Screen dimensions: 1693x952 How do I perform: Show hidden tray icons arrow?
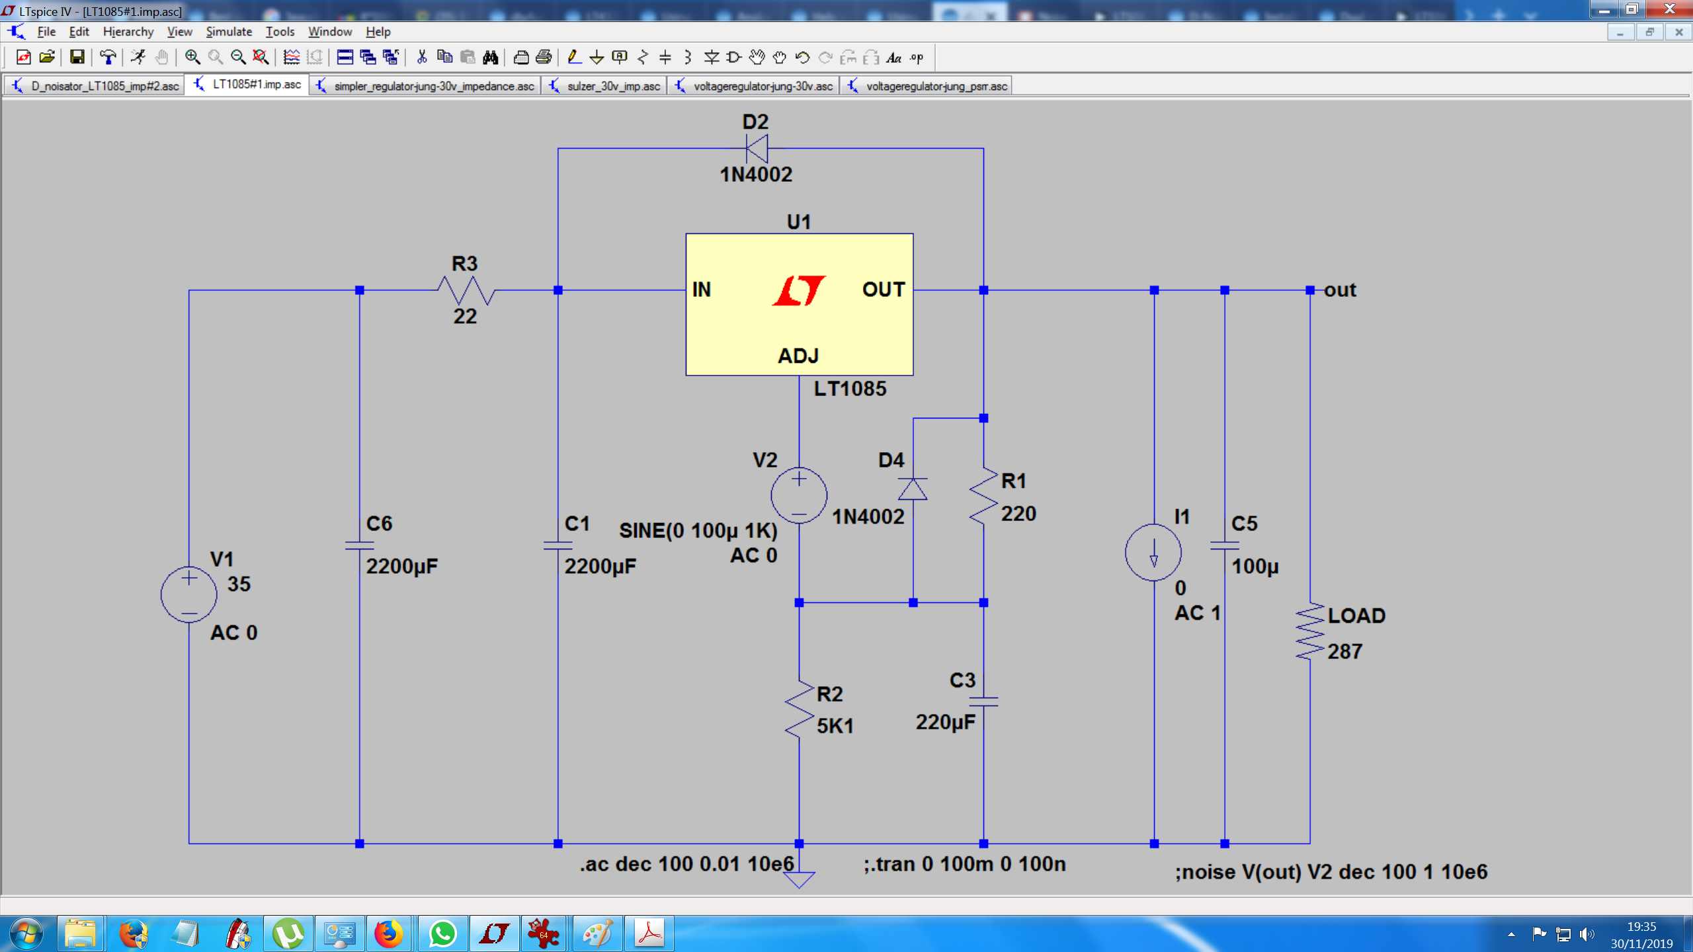coord(1511,934)
